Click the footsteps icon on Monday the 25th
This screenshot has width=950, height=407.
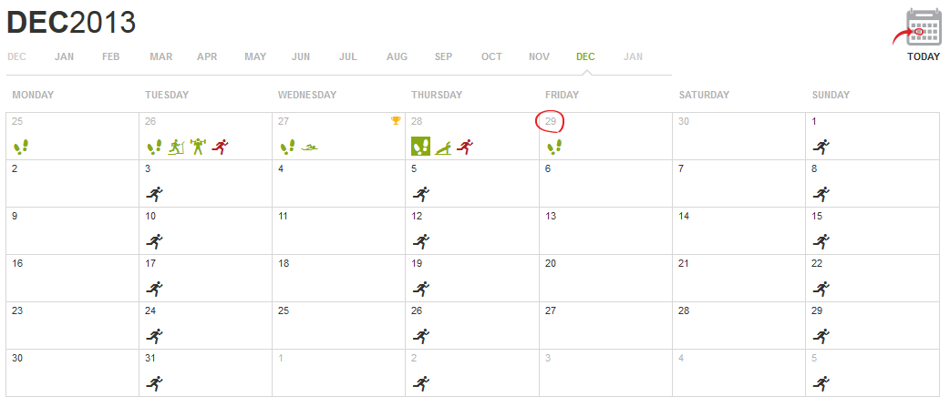[21, 146]
